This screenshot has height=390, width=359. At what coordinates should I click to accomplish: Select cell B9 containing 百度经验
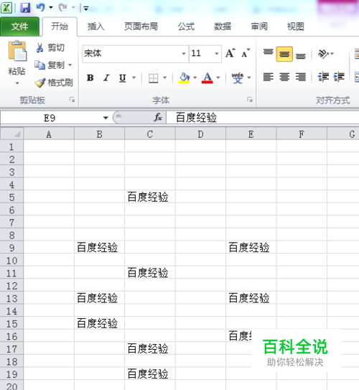tap(99, 248)
